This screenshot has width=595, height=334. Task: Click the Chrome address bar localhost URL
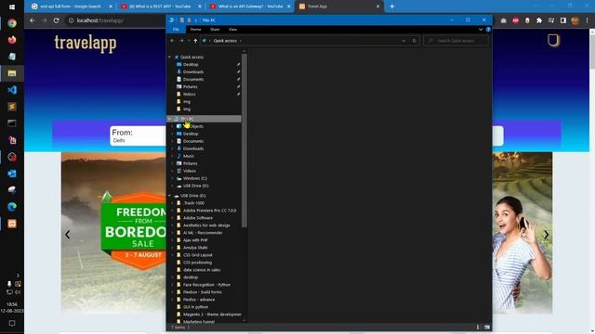click(x=100, y=20)
